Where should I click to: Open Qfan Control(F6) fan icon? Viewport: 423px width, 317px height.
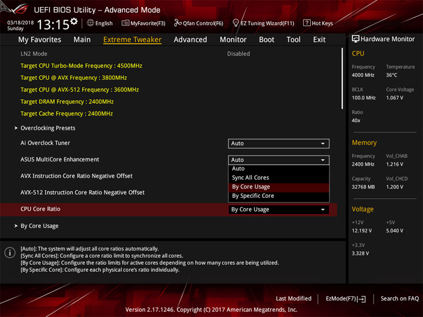177,23
